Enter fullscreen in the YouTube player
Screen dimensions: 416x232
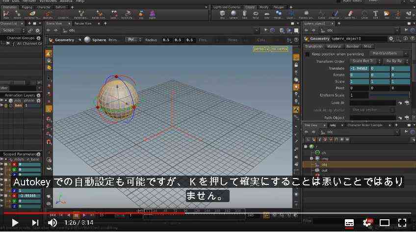(x=402, y=223)
